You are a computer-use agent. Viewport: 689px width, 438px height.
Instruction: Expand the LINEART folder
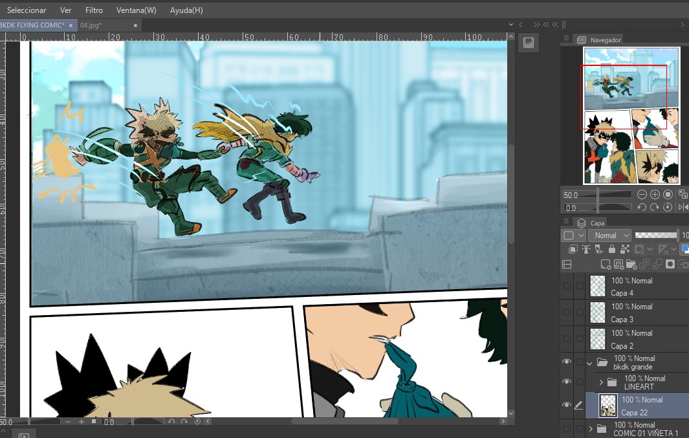[x=600, y=382]
